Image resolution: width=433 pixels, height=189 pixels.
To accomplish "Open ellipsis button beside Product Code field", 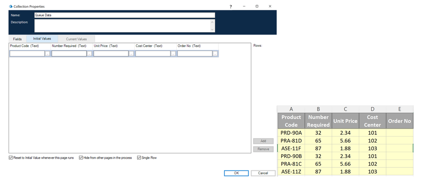I will tap(47, 54).
